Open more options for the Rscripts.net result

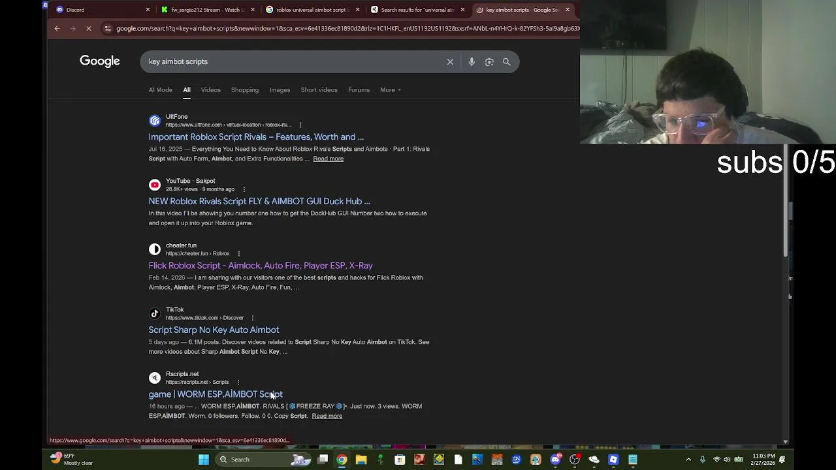click(x=238, y=382)
